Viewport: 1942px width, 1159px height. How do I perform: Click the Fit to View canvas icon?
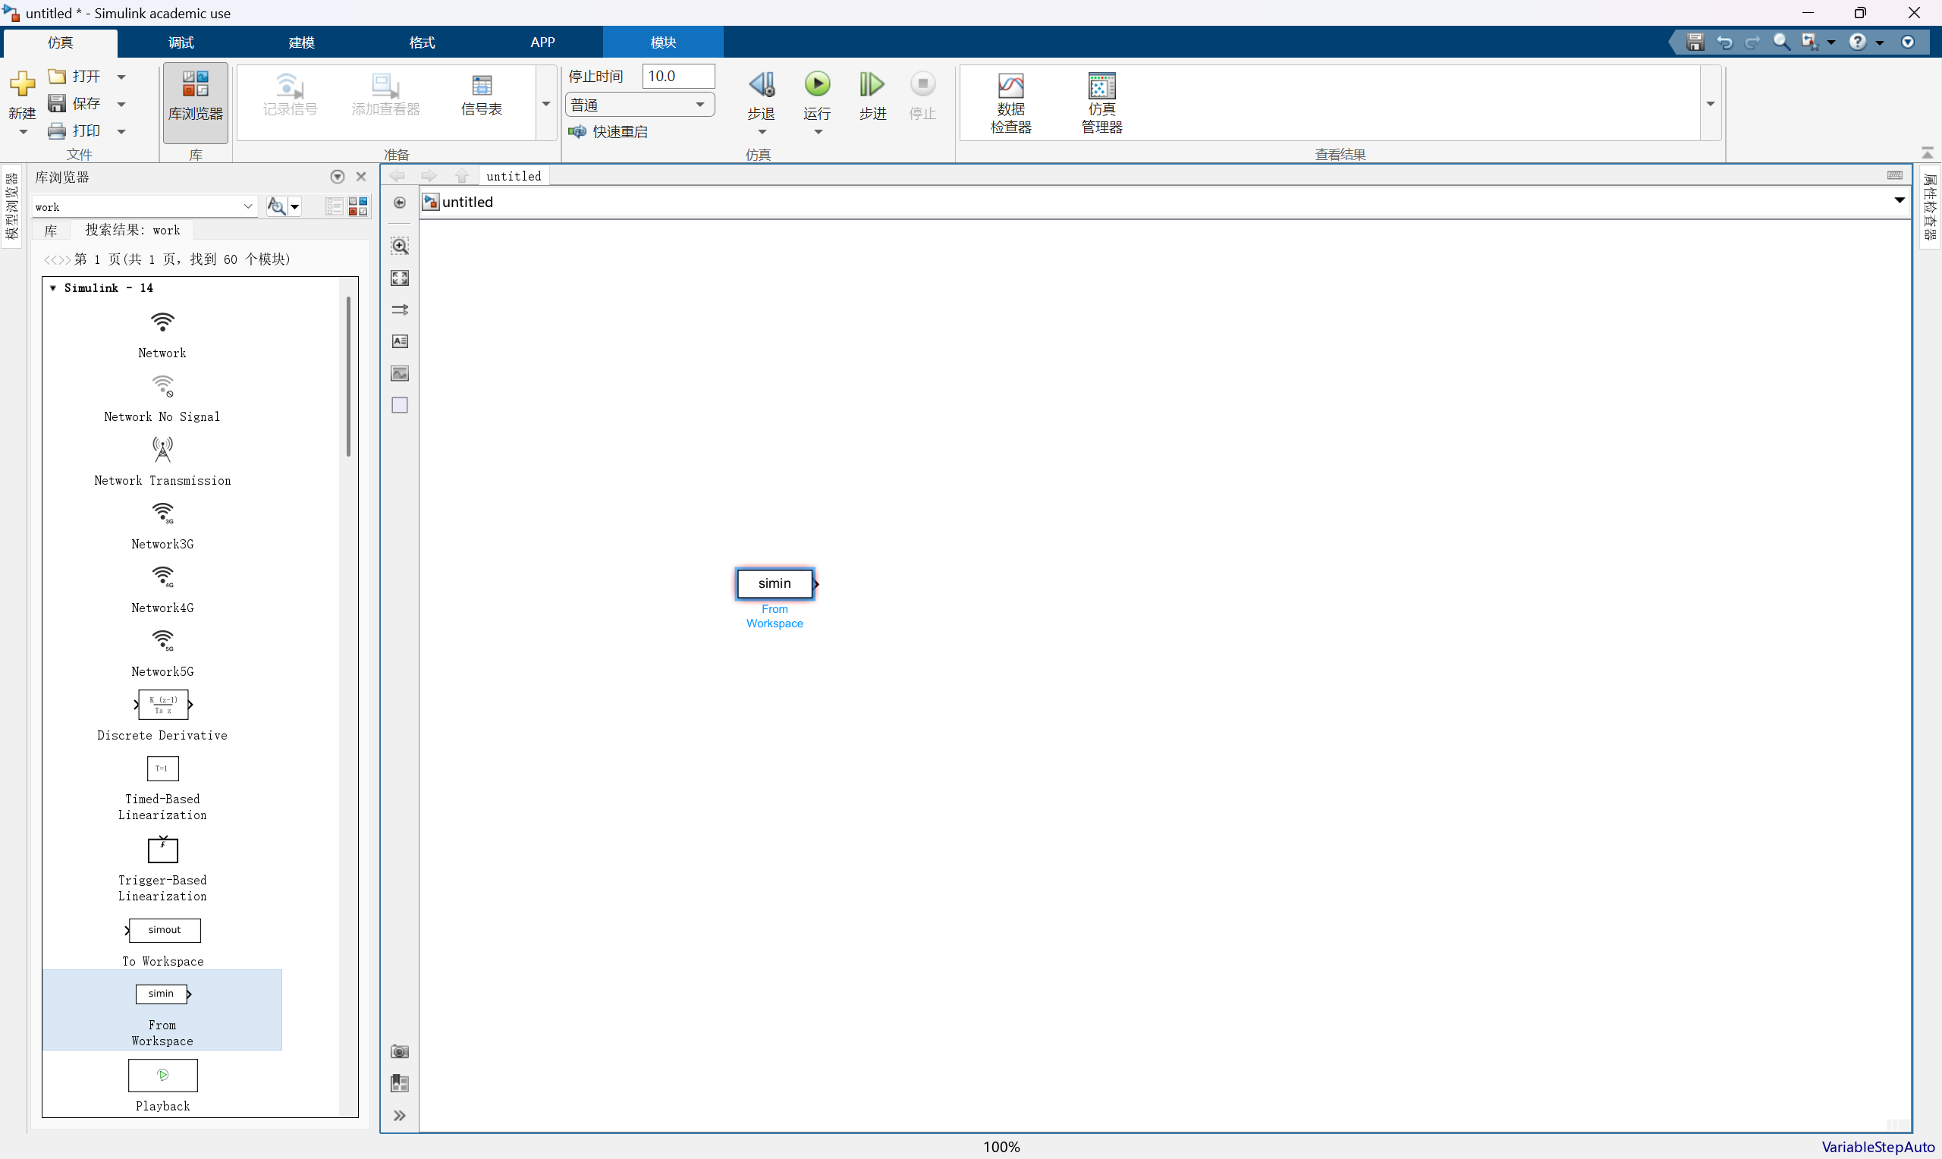pyautogui.click(x=400, y=278)
